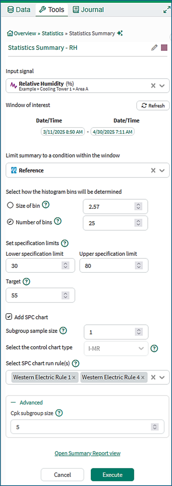The height and width of the screenshot is (486, 172).
Task: Click the Size of bin value field
Action: click(x=116, y=206)
